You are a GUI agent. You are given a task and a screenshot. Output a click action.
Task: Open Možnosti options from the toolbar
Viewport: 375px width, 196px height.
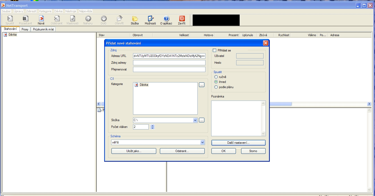(151, 20)
